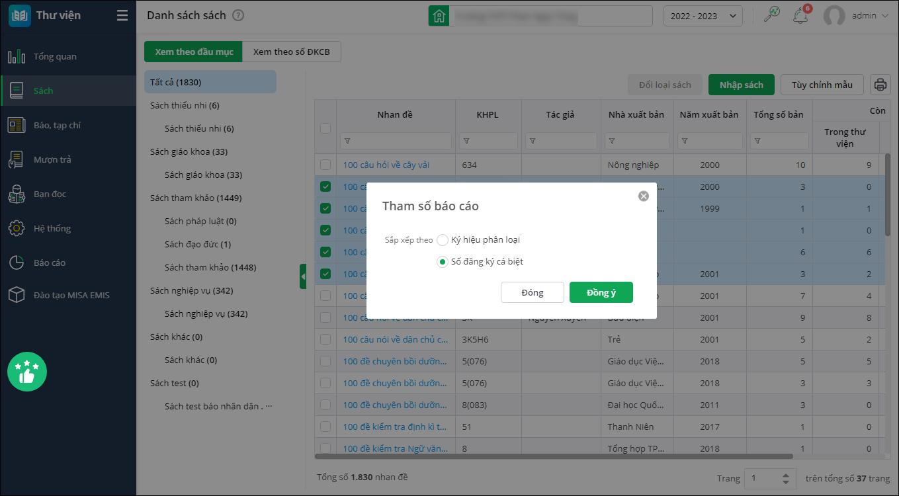The height and width of the screenshot is (496, 899).
Task: Switch to Xem theo đầu mục tab
Action: tap(194, 52)
